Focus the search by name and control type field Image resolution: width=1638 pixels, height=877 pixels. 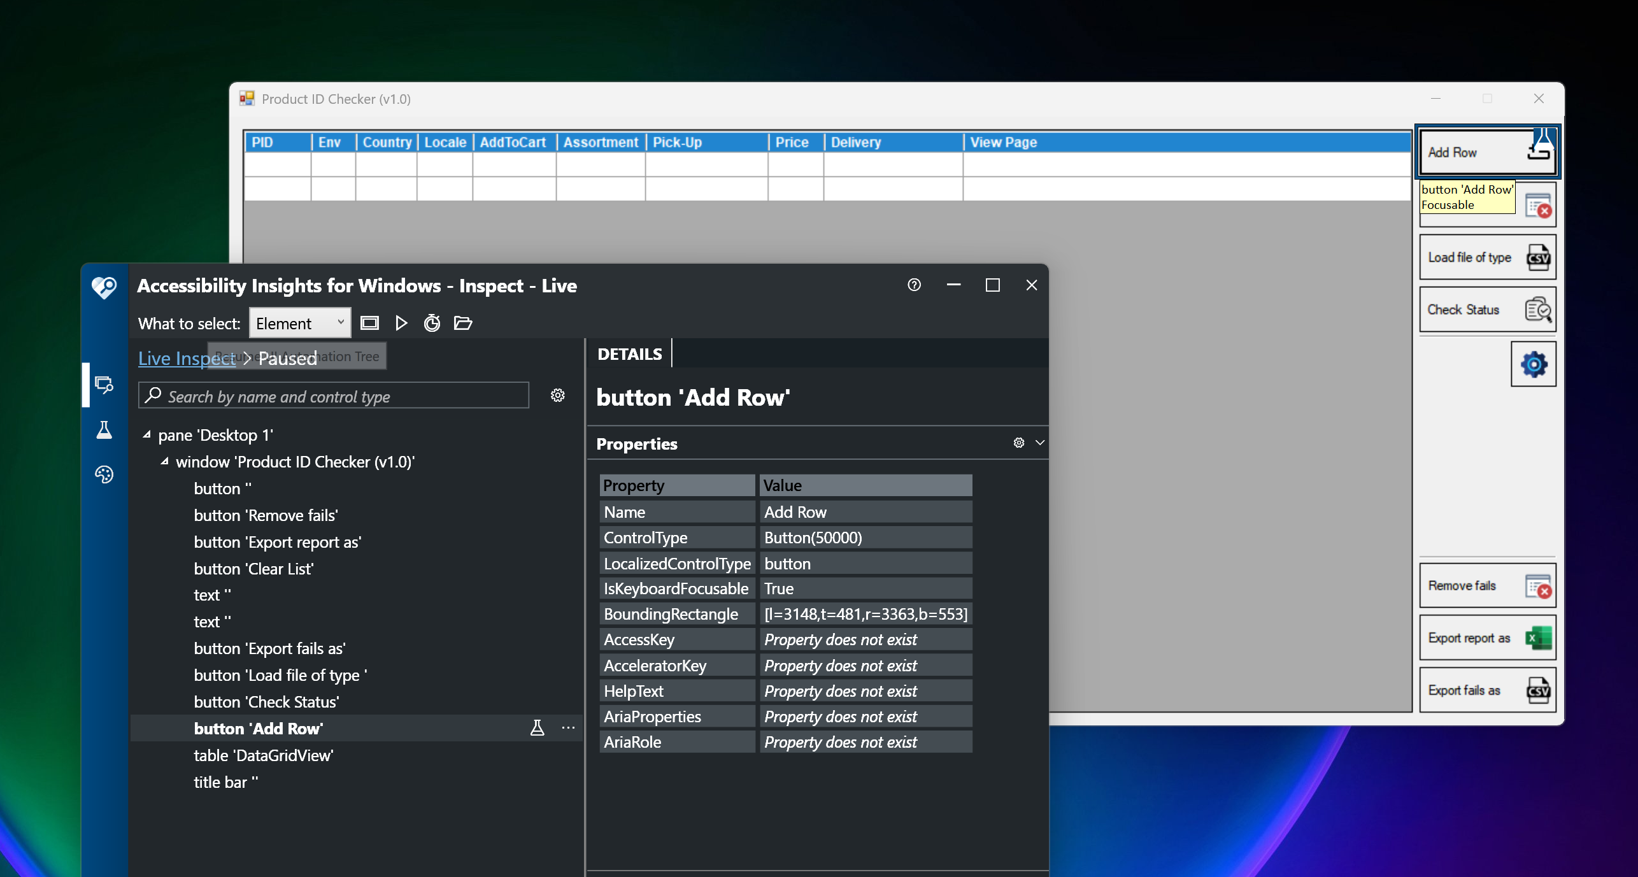(x=334, y=396)
